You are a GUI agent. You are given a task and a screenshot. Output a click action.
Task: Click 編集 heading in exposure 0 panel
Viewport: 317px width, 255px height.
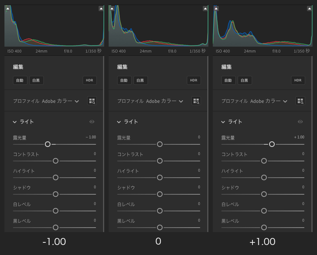(122, 67)
